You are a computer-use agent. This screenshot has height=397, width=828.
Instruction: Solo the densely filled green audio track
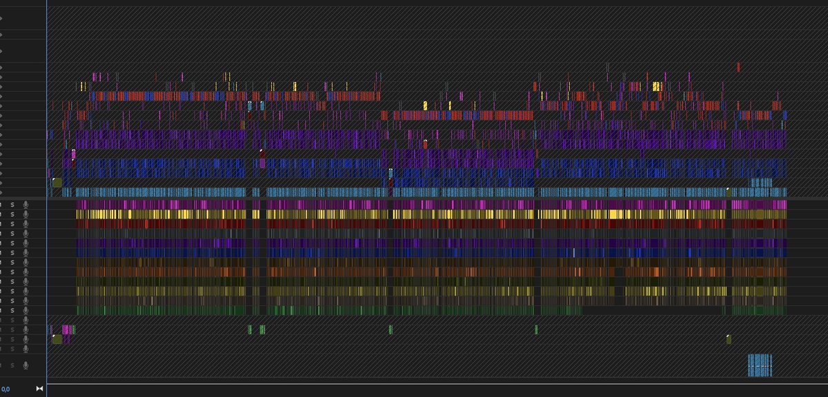click(x=12, y=310)
